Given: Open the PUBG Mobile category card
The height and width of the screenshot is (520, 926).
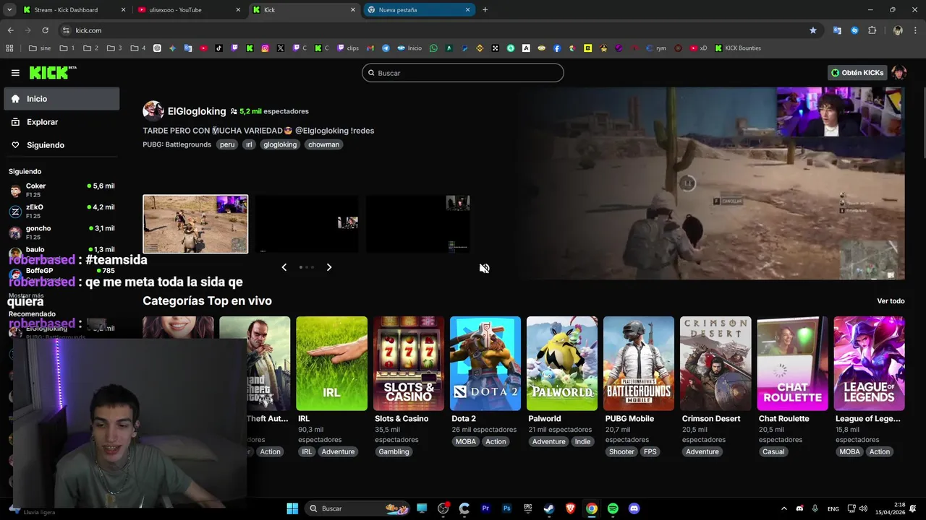Looking at the screenshot, I should tap(639, 363).
